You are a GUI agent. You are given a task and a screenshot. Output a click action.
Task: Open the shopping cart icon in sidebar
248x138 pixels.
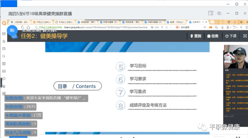tap(4, 86)
